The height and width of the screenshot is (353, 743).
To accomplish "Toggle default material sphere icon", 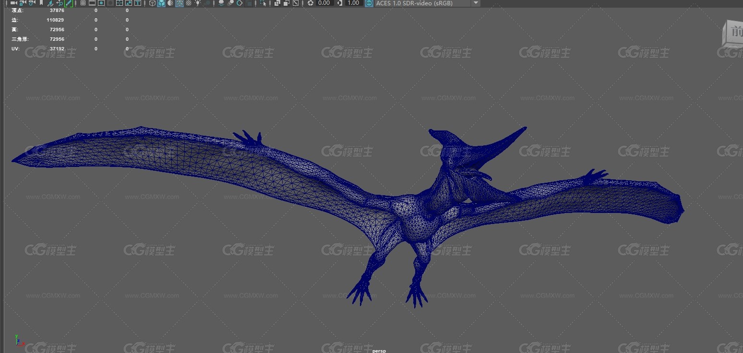I will coord(170,3).
